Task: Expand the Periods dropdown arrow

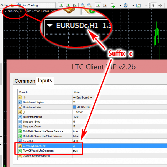Action: coord(133,5)
